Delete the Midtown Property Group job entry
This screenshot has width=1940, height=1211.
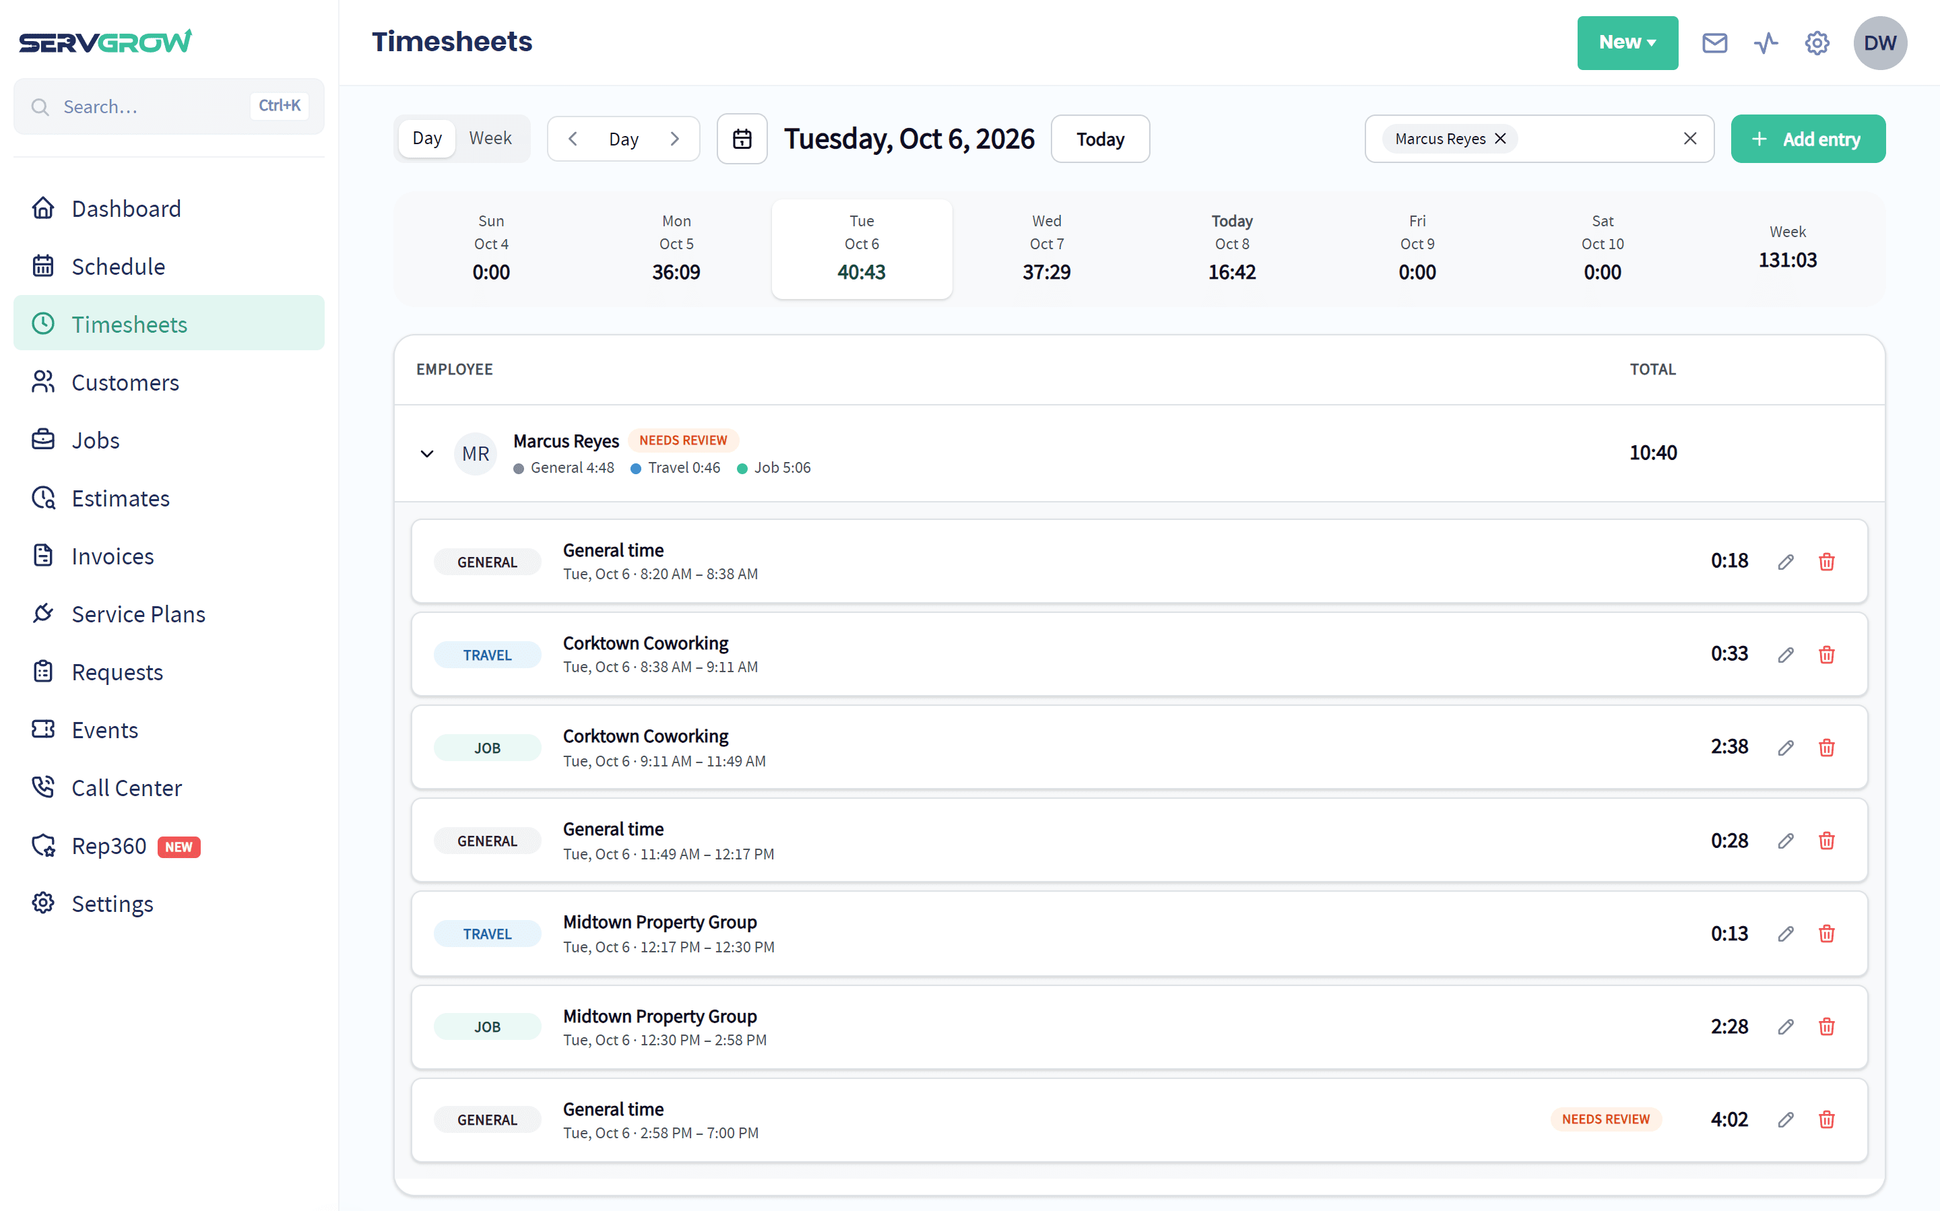(x=1826, y=1026)
